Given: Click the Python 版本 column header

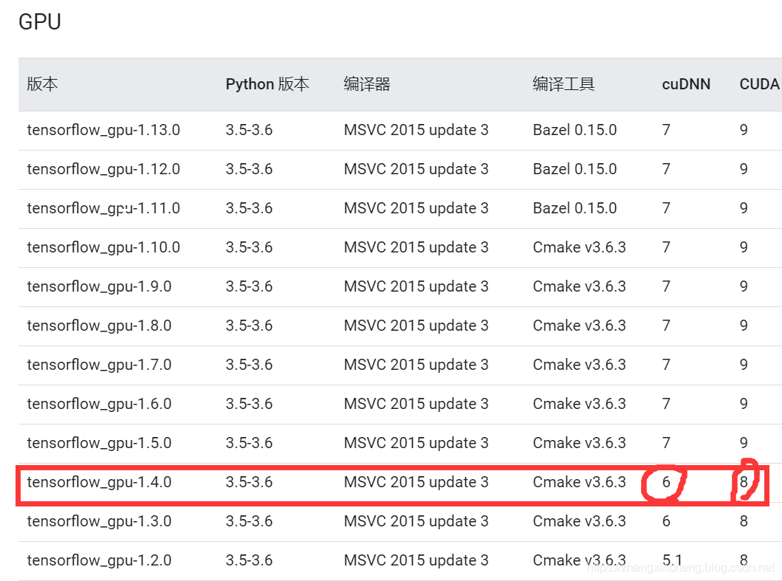Looking at the screenshot, I should [x=267, y=83].
